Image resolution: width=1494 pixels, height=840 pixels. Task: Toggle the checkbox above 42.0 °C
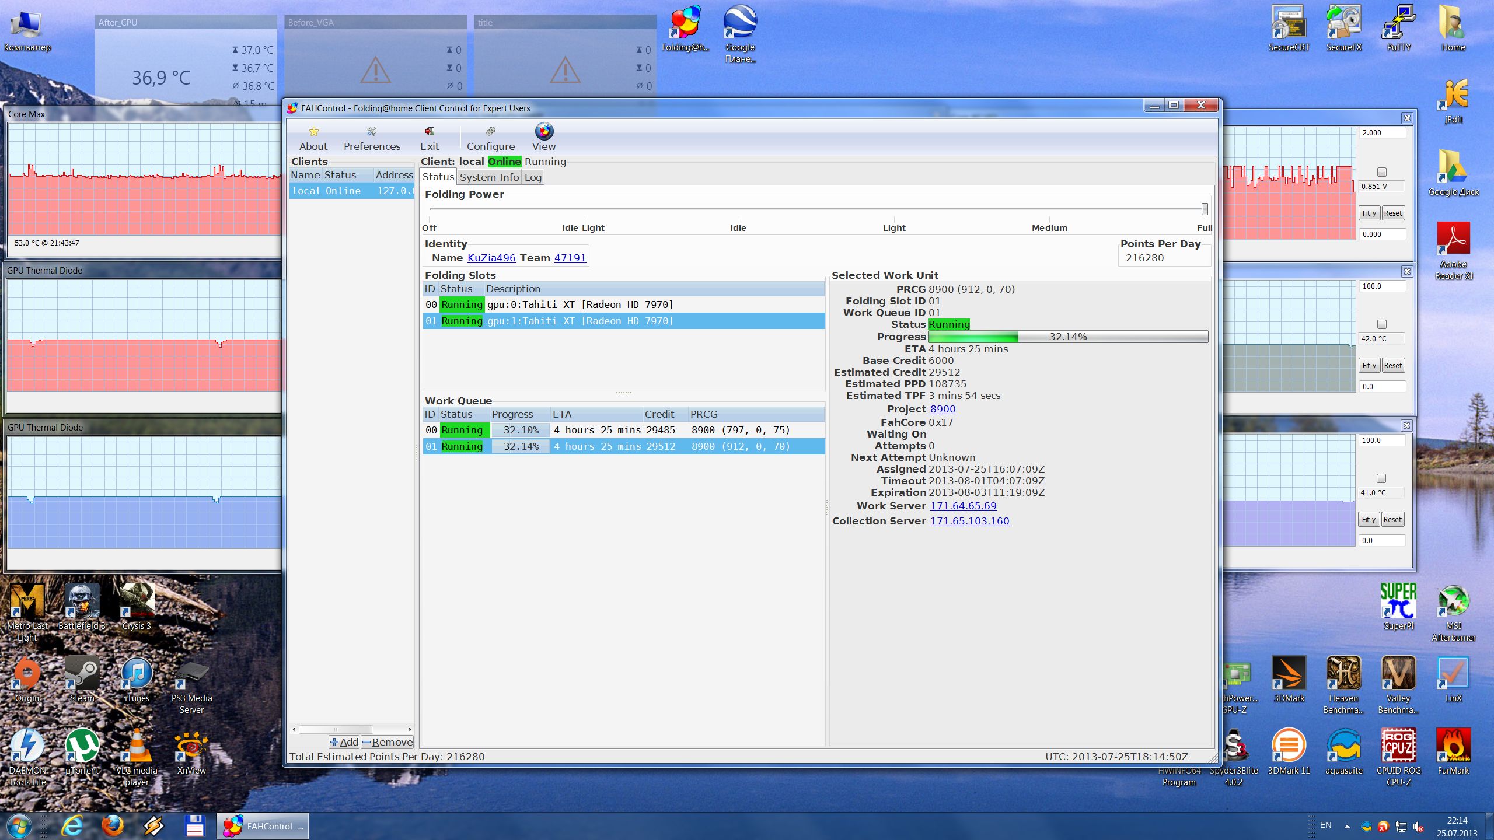(x=1381, y=324)
